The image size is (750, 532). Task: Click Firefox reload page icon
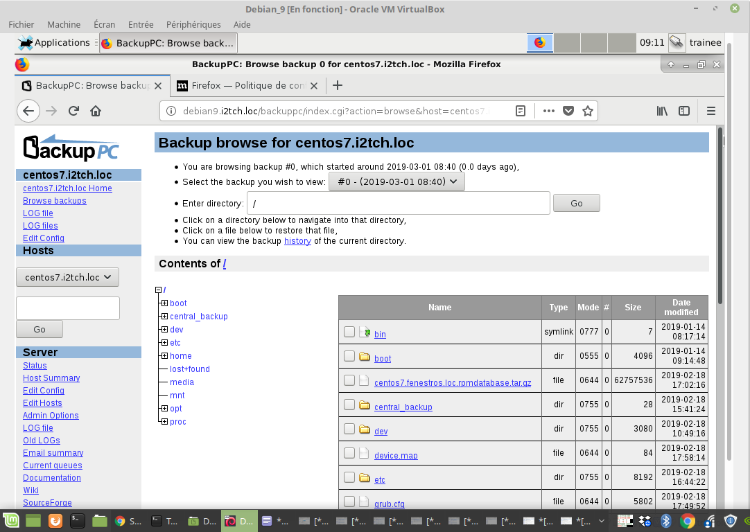coord(73,111)
